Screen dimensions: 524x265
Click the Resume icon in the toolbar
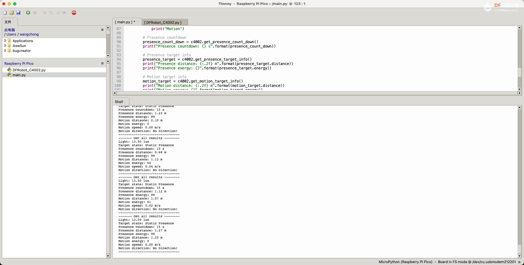(64, 13)
